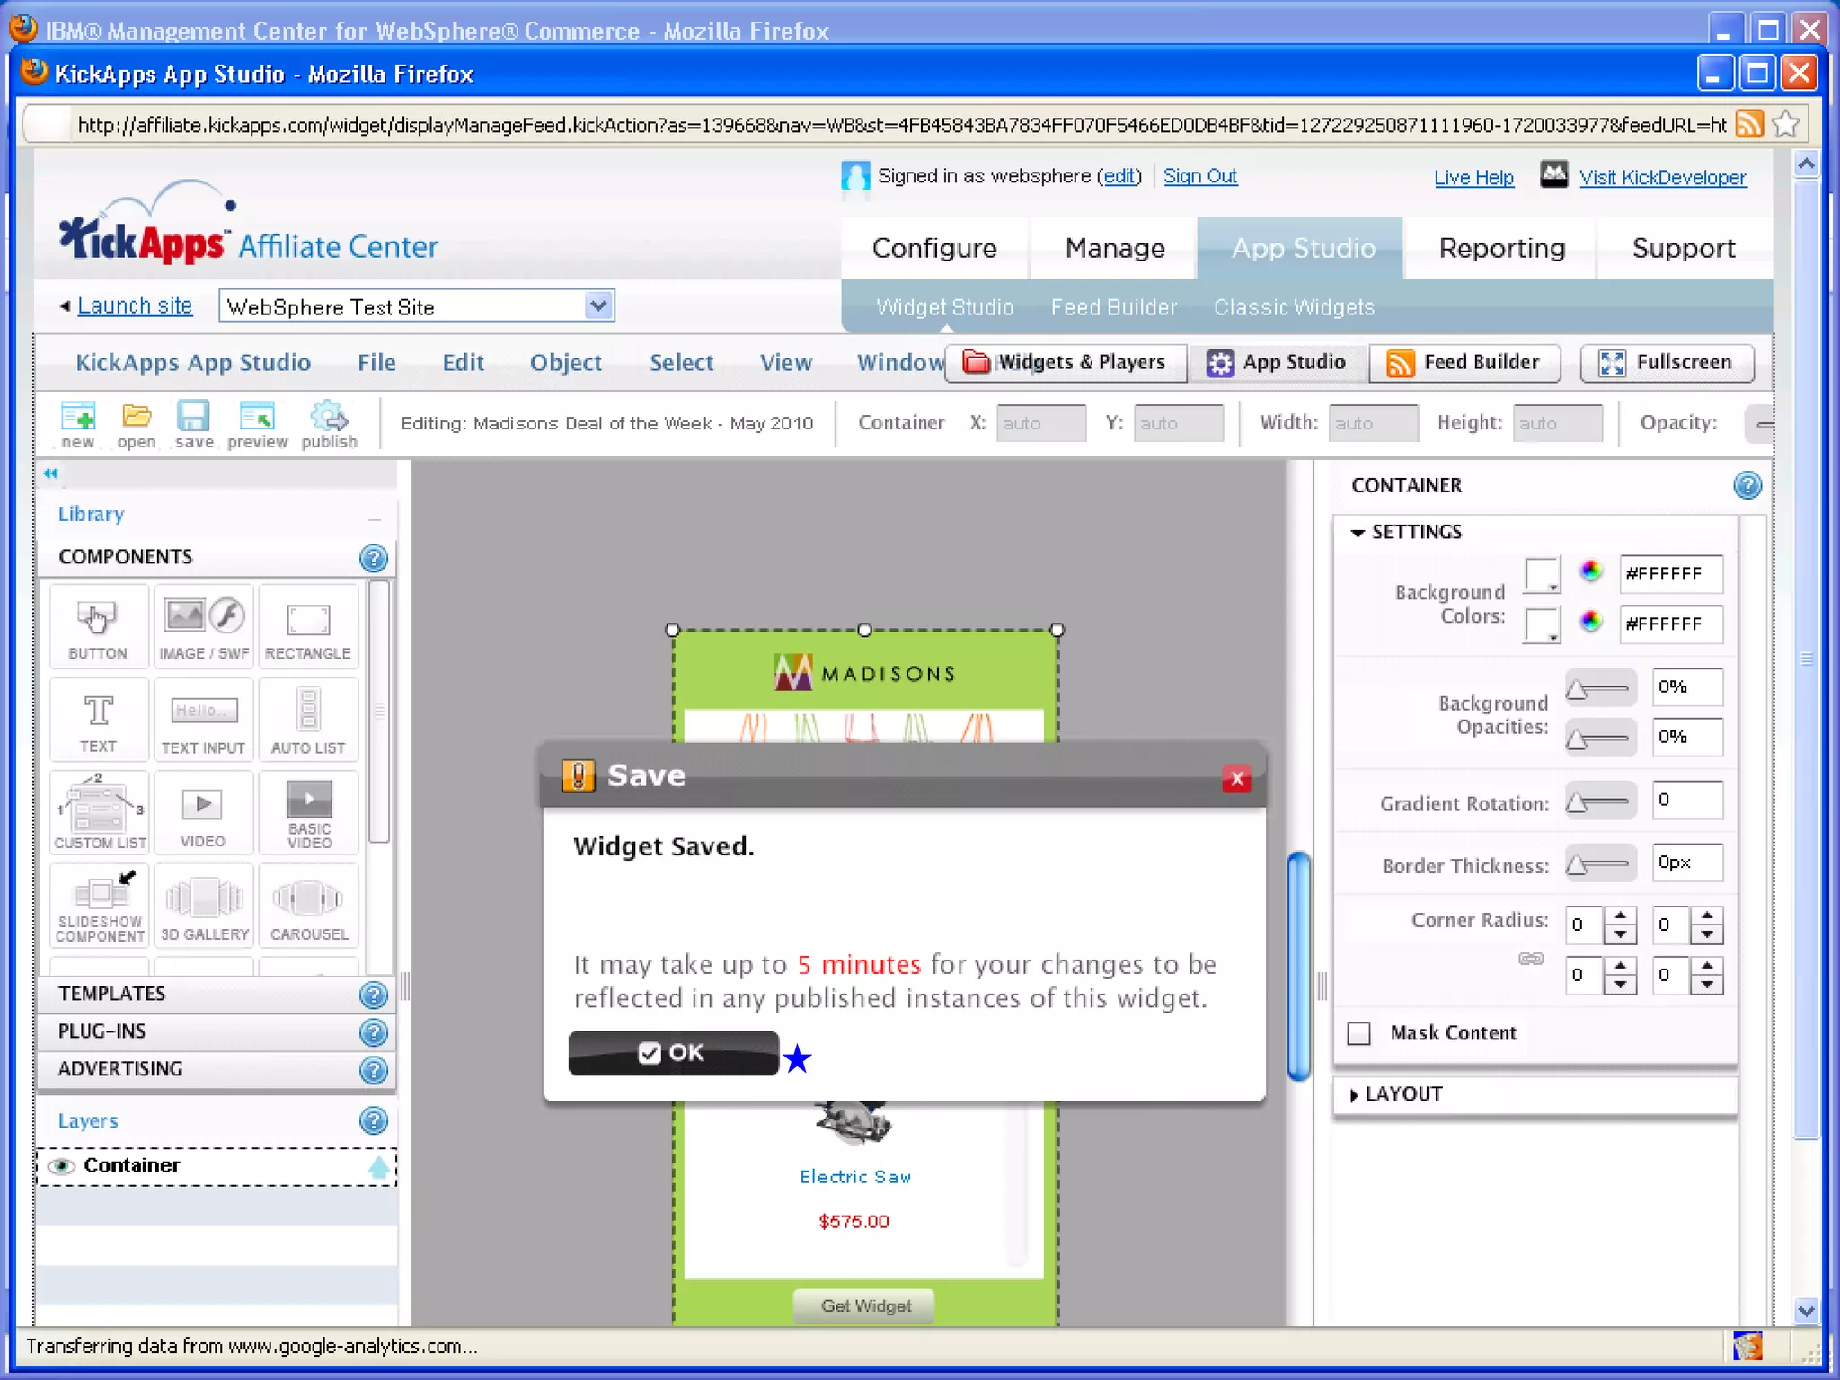
Task: Select the 3D Gallery component
Action: 204,906
